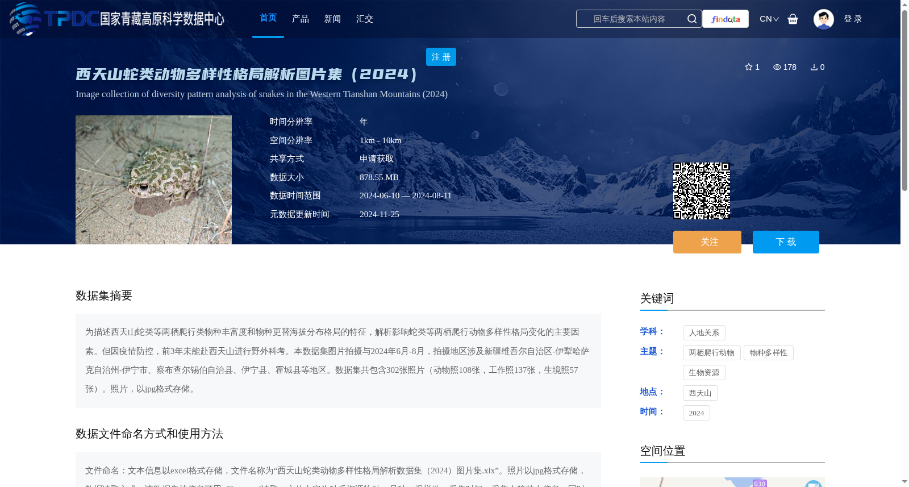Viewport: 909px width, 487px height.
Task: Select the 2024 time tag
Action: point(697,413)
